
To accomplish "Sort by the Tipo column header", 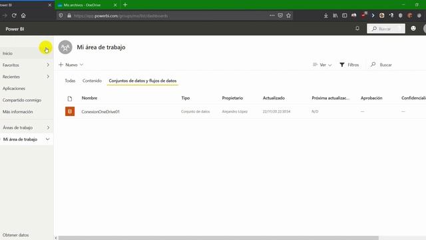I will click(186, 98).
